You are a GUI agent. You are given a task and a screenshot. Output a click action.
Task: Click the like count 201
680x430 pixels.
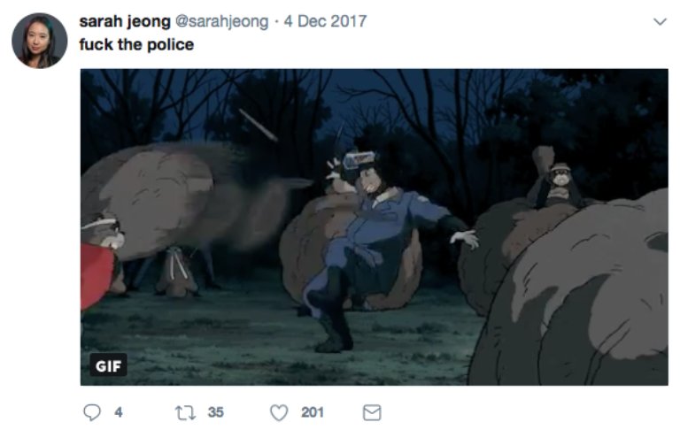(x=312, y=412)
